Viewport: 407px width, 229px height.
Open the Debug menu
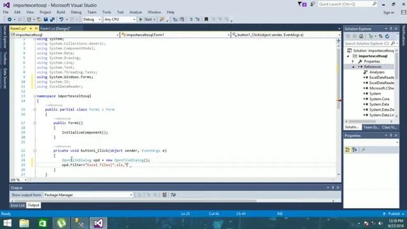(76, 12)
